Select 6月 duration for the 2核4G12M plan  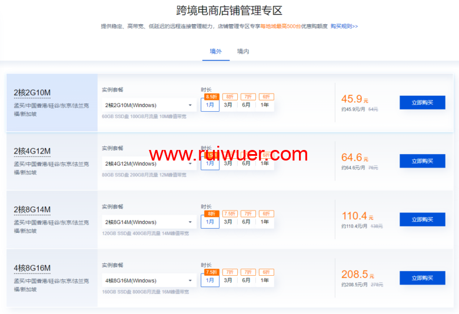(x=247, y=163)
